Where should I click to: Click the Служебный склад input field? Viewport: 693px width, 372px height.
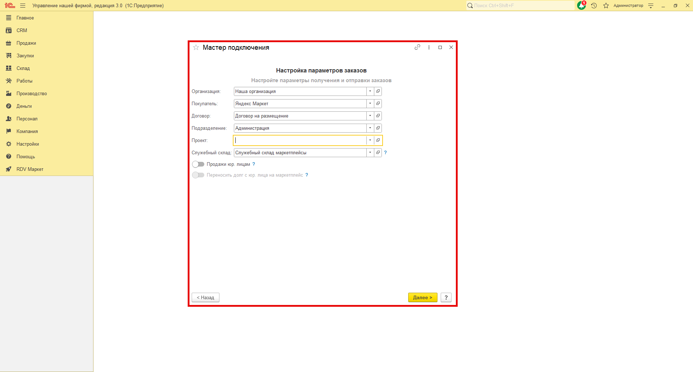point(300,152)
